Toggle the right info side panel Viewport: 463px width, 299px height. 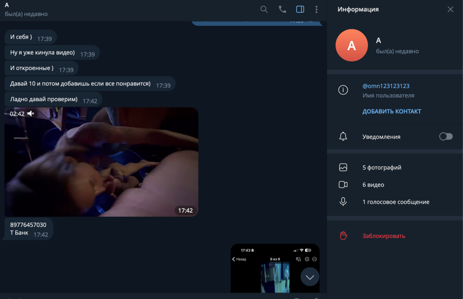(x=300, y=9)
